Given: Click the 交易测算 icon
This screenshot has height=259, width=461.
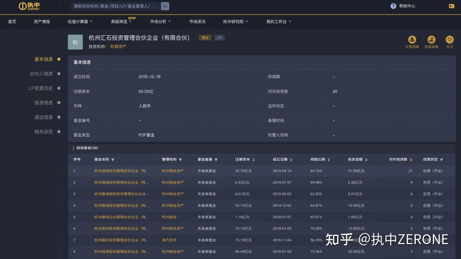Looking at the screenshot, I should 412,40.
